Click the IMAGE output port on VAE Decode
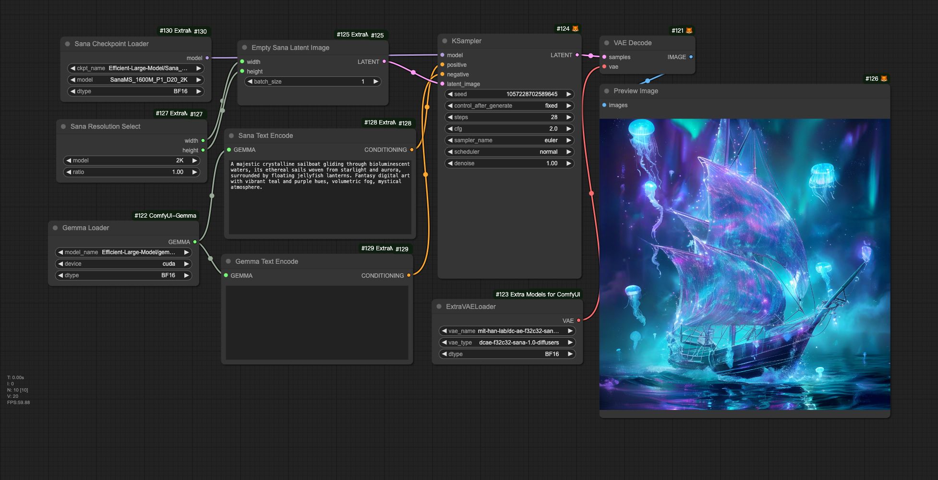The width and height of the screenshot is (938, 480). 691,57
